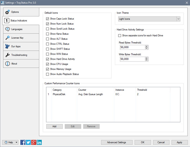This screenshot has width=190, height=147.
Task: Open the Icon Theme dropdown
Action: (149, 19)
